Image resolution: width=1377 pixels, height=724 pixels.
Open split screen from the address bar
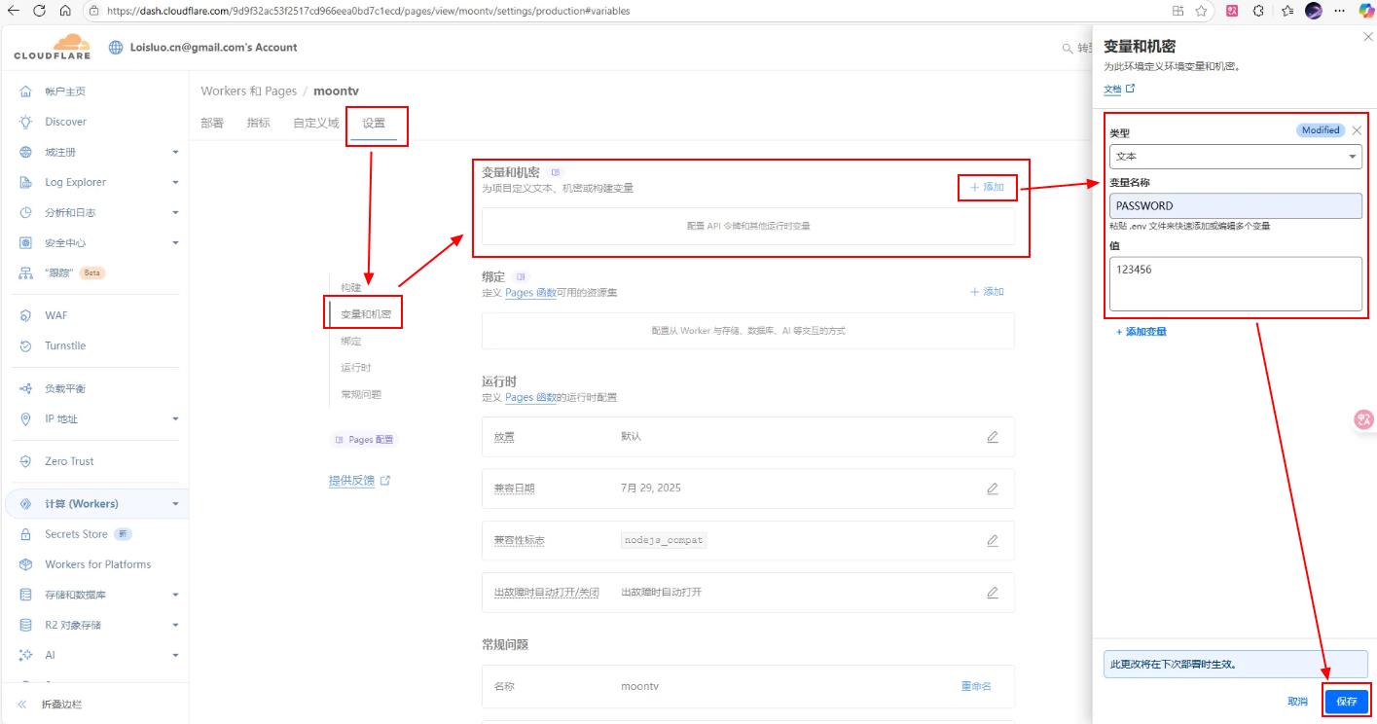(x=1178, y=11)
